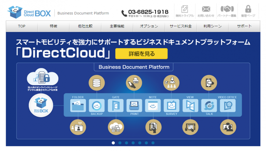
Task: Click the gold cloud servers circle
Action: click(x=116, y=127)
